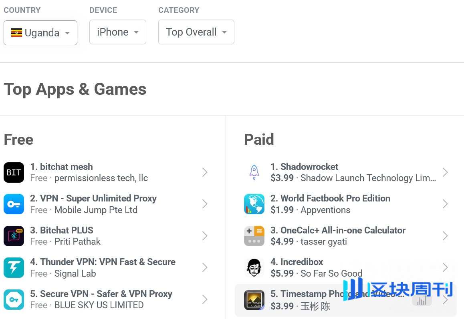This screenshot has width=464, height=319.
Task: Select the Bitchat PLUS app icon
Action: click(x=14, y=236)
